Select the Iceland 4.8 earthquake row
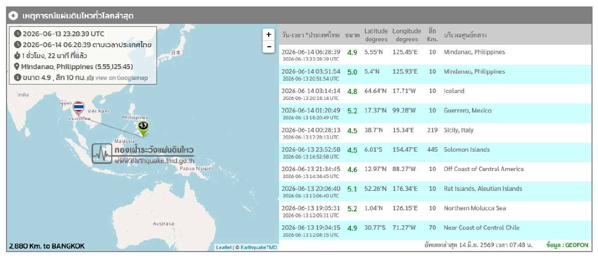598x262 pixels. pos(434,94)
